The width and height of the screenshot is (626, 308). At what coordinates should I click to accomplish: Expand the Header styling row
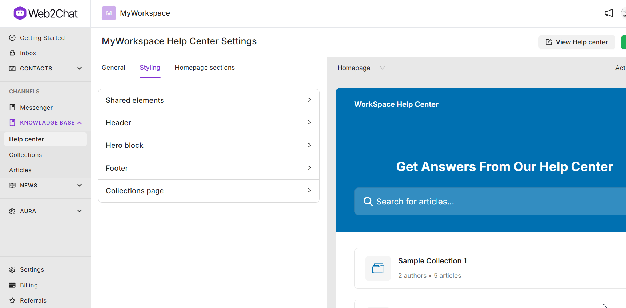pyautogui.click(x=209, y=123)
